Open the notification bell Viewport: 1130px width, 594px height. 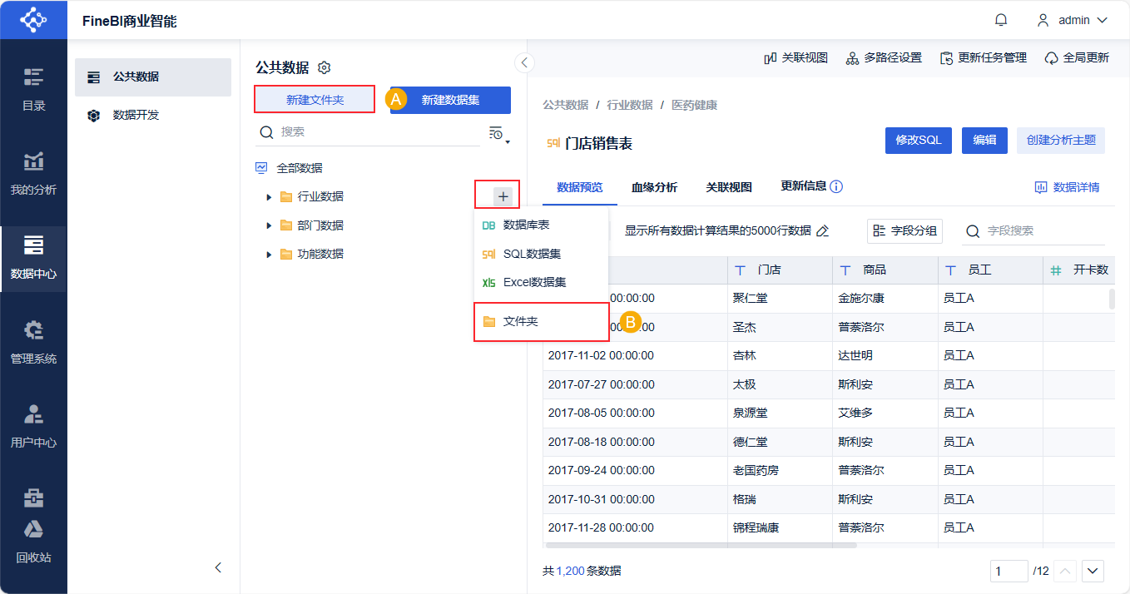coord(1001,20)
